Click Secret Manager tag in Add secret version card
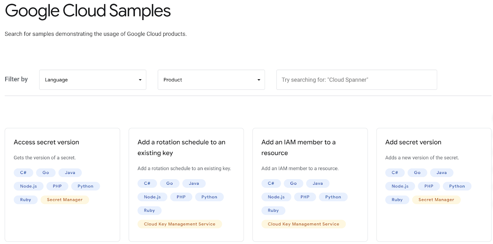The width and height of the screenshot is (493, 244). pos(436,200)
